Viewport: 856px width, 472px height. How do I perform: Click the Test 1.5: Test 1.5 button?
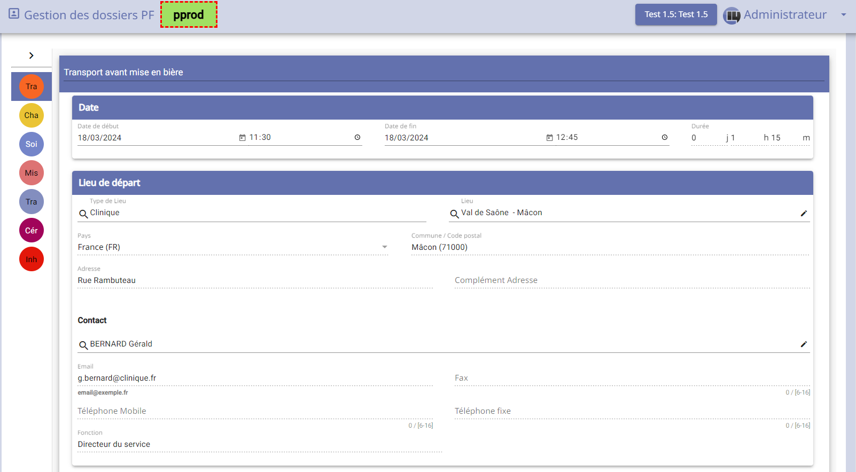pyautogui.click(x=676, y=14)
